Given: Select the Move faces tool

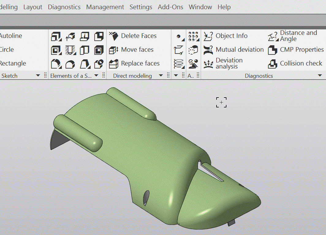Looking at the screenshot, I should [131, 50].
